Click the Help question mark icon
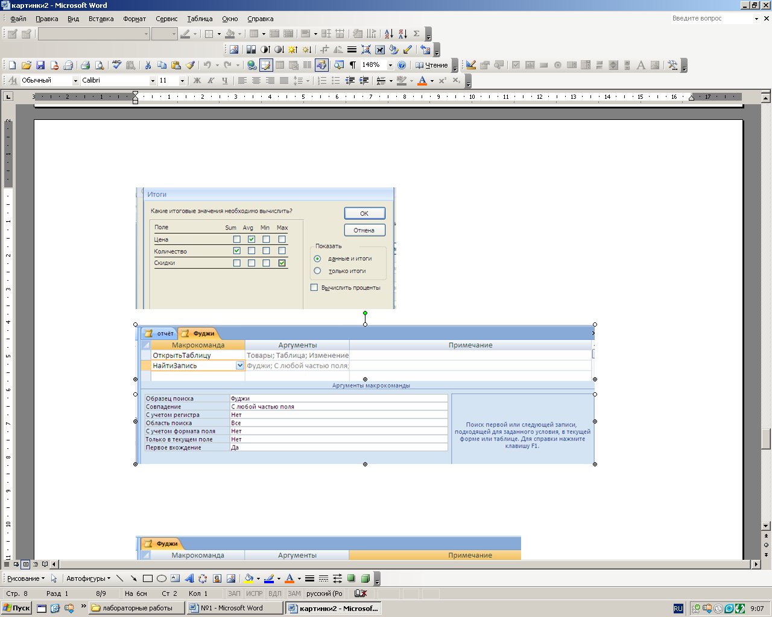This screenshot has height=617, width=772. [402, 65]
